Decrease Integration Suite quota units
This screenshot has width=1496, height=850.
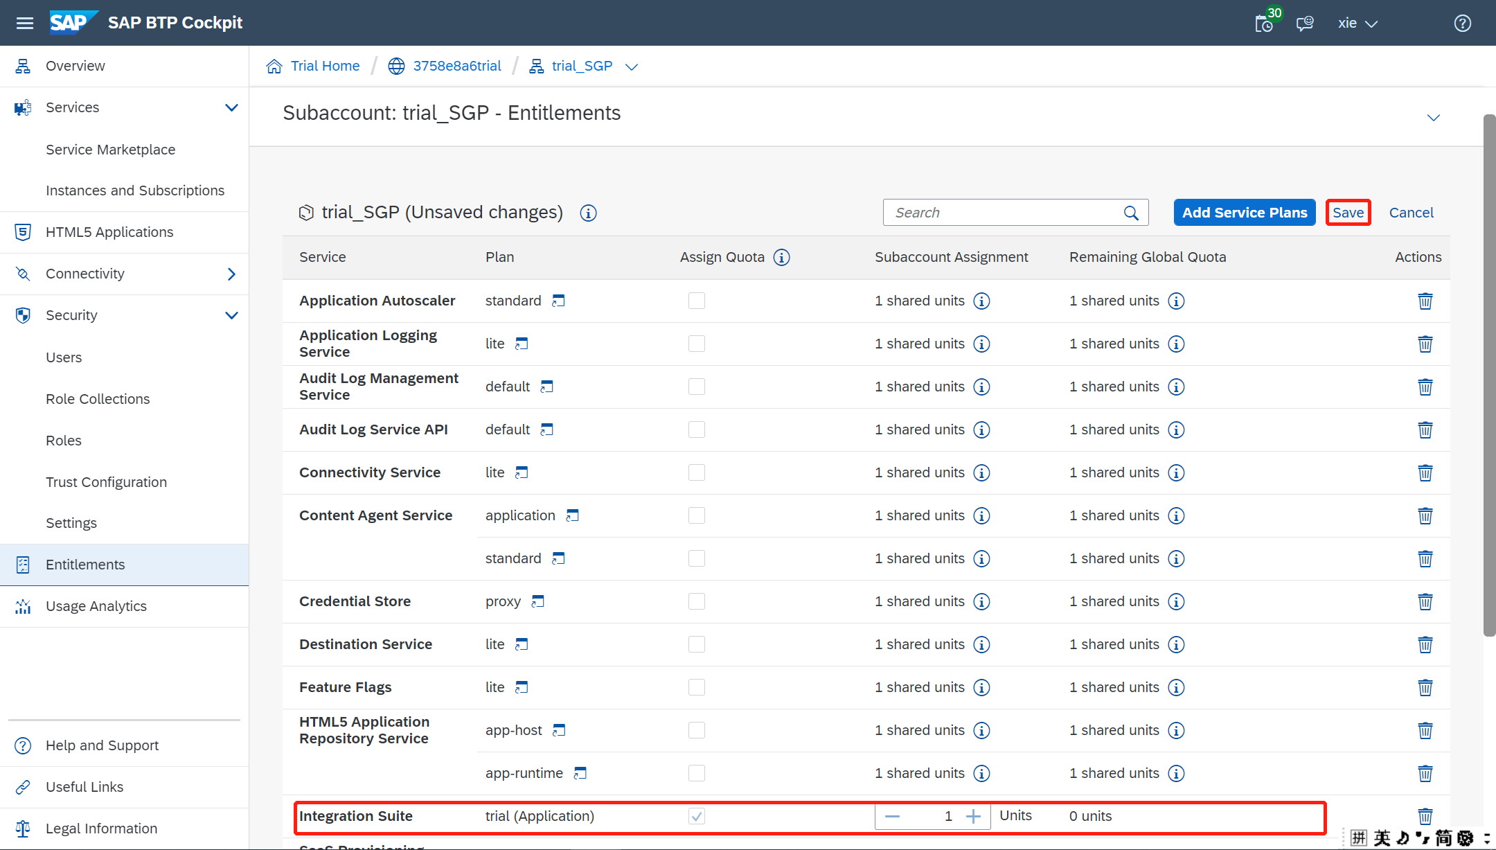892,817
